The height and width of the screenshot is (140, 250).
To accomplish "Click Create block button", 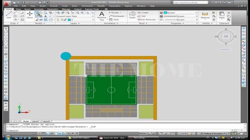I will (x=143, y=12).
